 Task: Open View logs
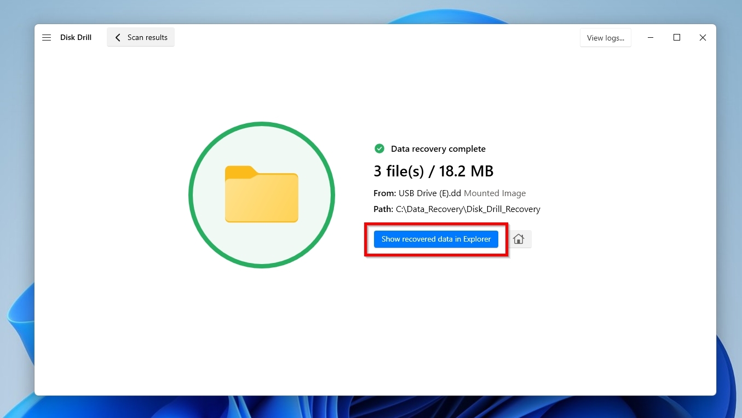pos(605,37)
